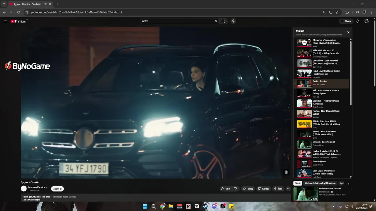Click the magnifier search button
Viewport: 376px width, 211px height.
tap(223, 21)
